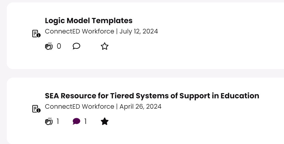The height and width of the screenshot is (144, 284).
Task: Open the Logic Model Templates resource title
Action: pyautogui.click(x=89, y=21)
